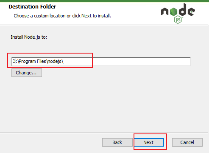Cancel the Node.js installation
Image resolution: width=209 pixels, height=153 pixels.
pos(187,142)
